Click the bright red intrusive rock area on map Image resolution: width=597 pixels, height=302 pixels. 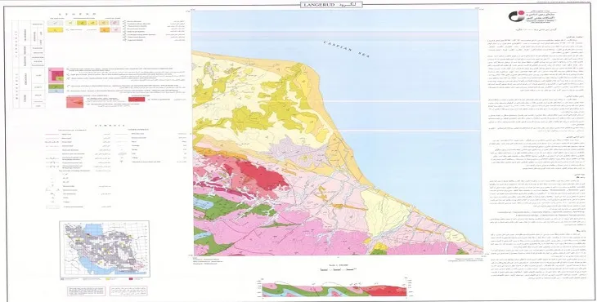click(263, 175)
